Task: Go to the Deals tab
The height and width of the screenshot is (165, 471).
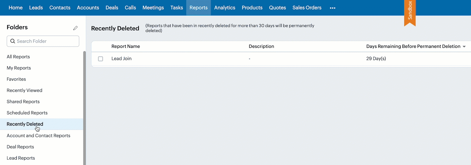Action: pyautogui.click(x=112, y=8)
